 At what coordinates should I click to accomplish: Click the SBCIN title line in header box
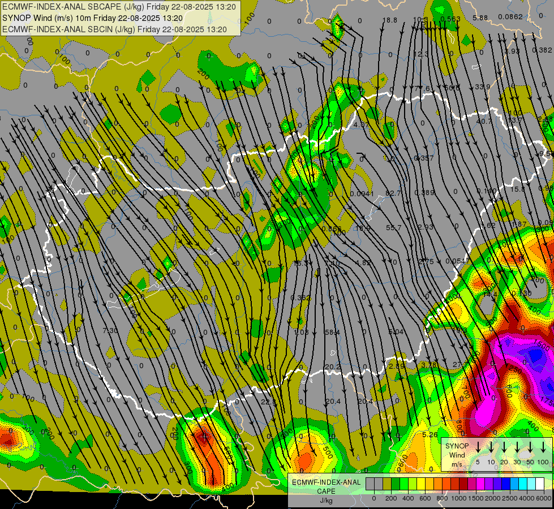point(114,29)
